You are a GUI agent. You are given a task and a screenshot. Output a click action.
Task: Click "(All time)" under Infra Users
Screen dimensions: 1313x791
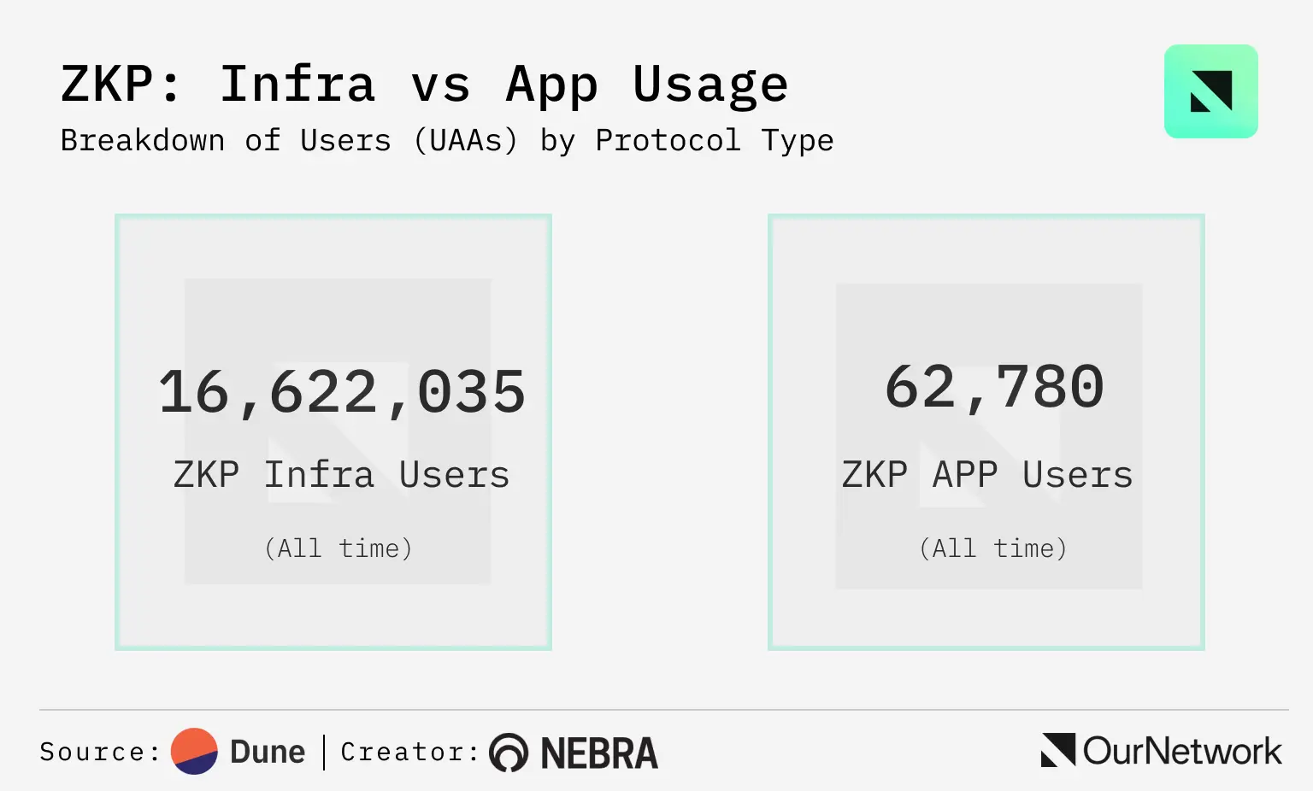(x=339, y=548)
